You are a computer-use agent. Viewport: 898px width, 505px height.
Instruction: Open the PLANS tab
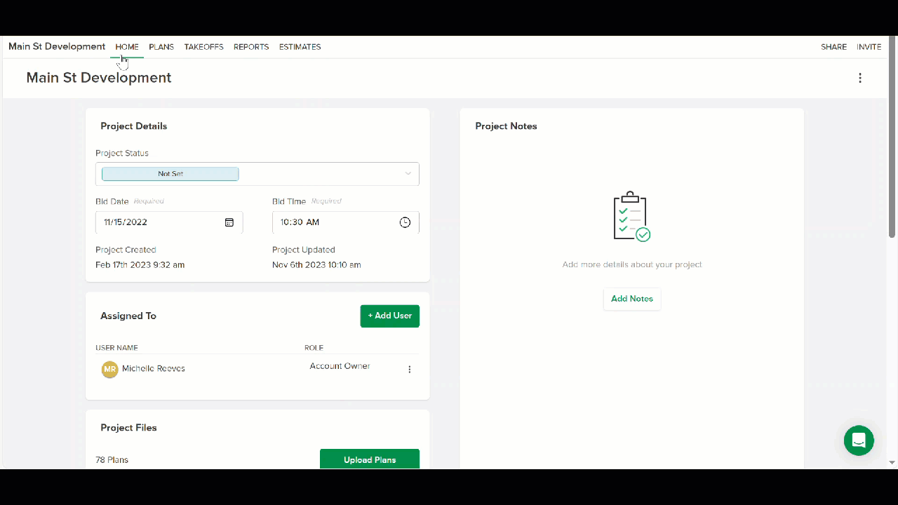tap(161, 47)
